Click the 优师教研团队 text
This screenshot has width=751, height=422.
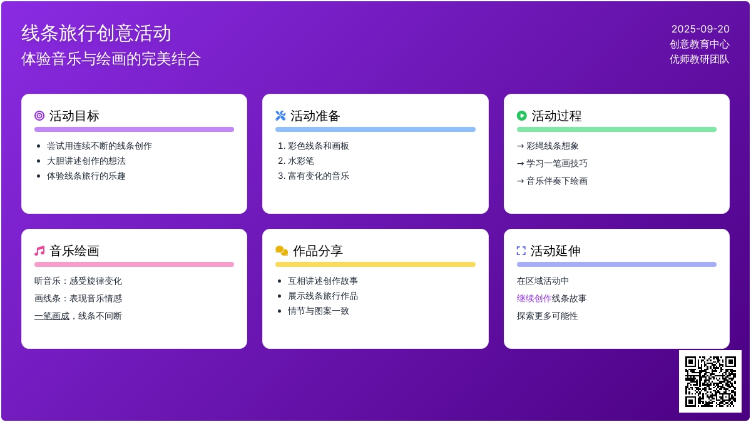(699, 59)
